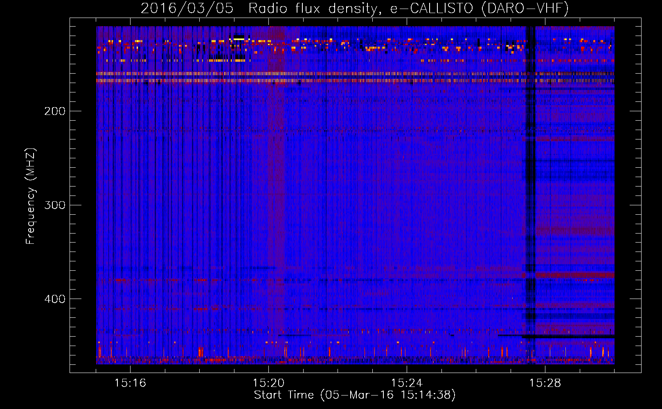Click the 'Frequency (MHZ)' axis label

click(31, 196)
